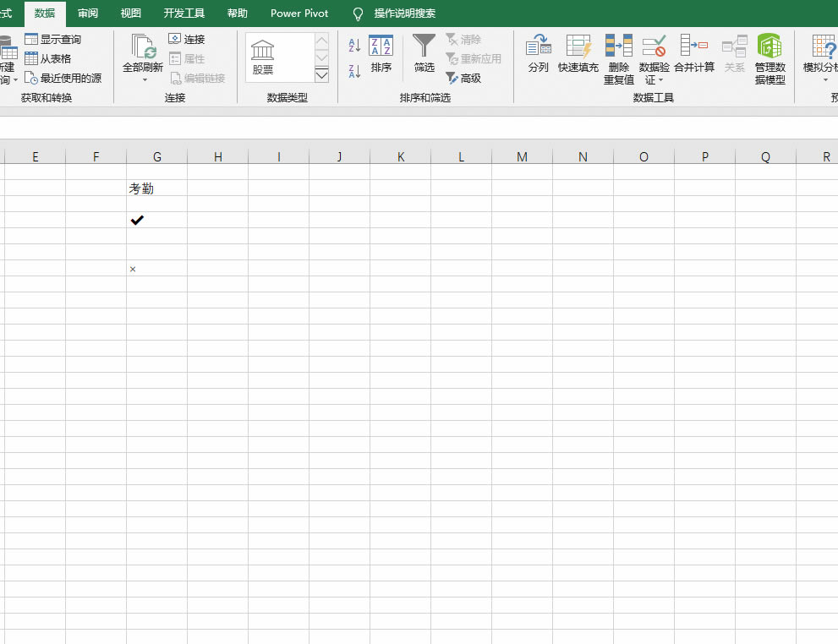
Task: Choose the 股票 stocks data type
Action: (x=262, y=57)
